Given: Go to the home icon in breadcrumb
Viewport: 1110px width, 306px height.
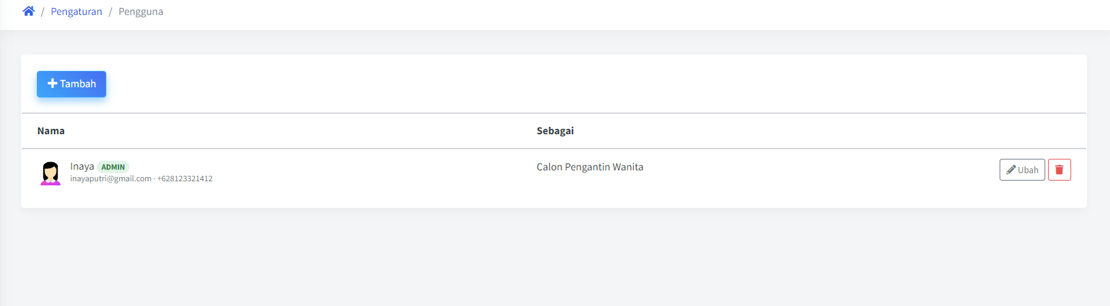Looking at the screenshot, I should 29,11.
